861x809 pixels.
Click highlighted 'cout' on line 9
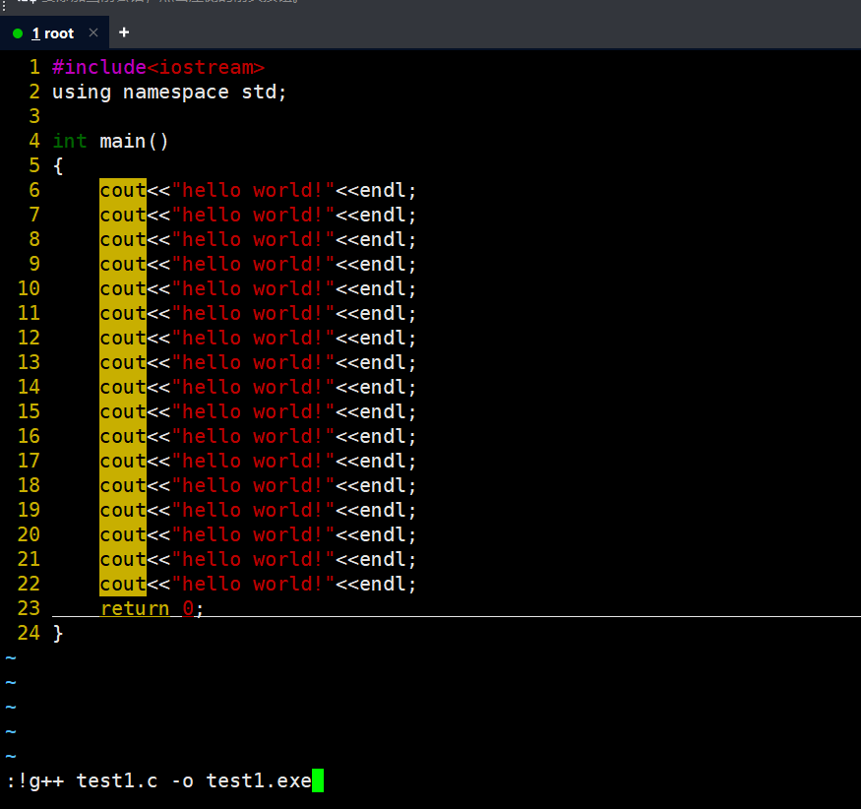pyautogui.click(x=123, y=264)
